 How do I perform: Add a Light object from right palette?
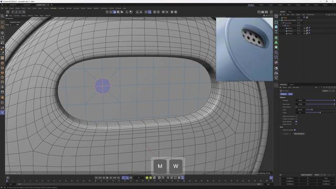(x=276, y=78)
